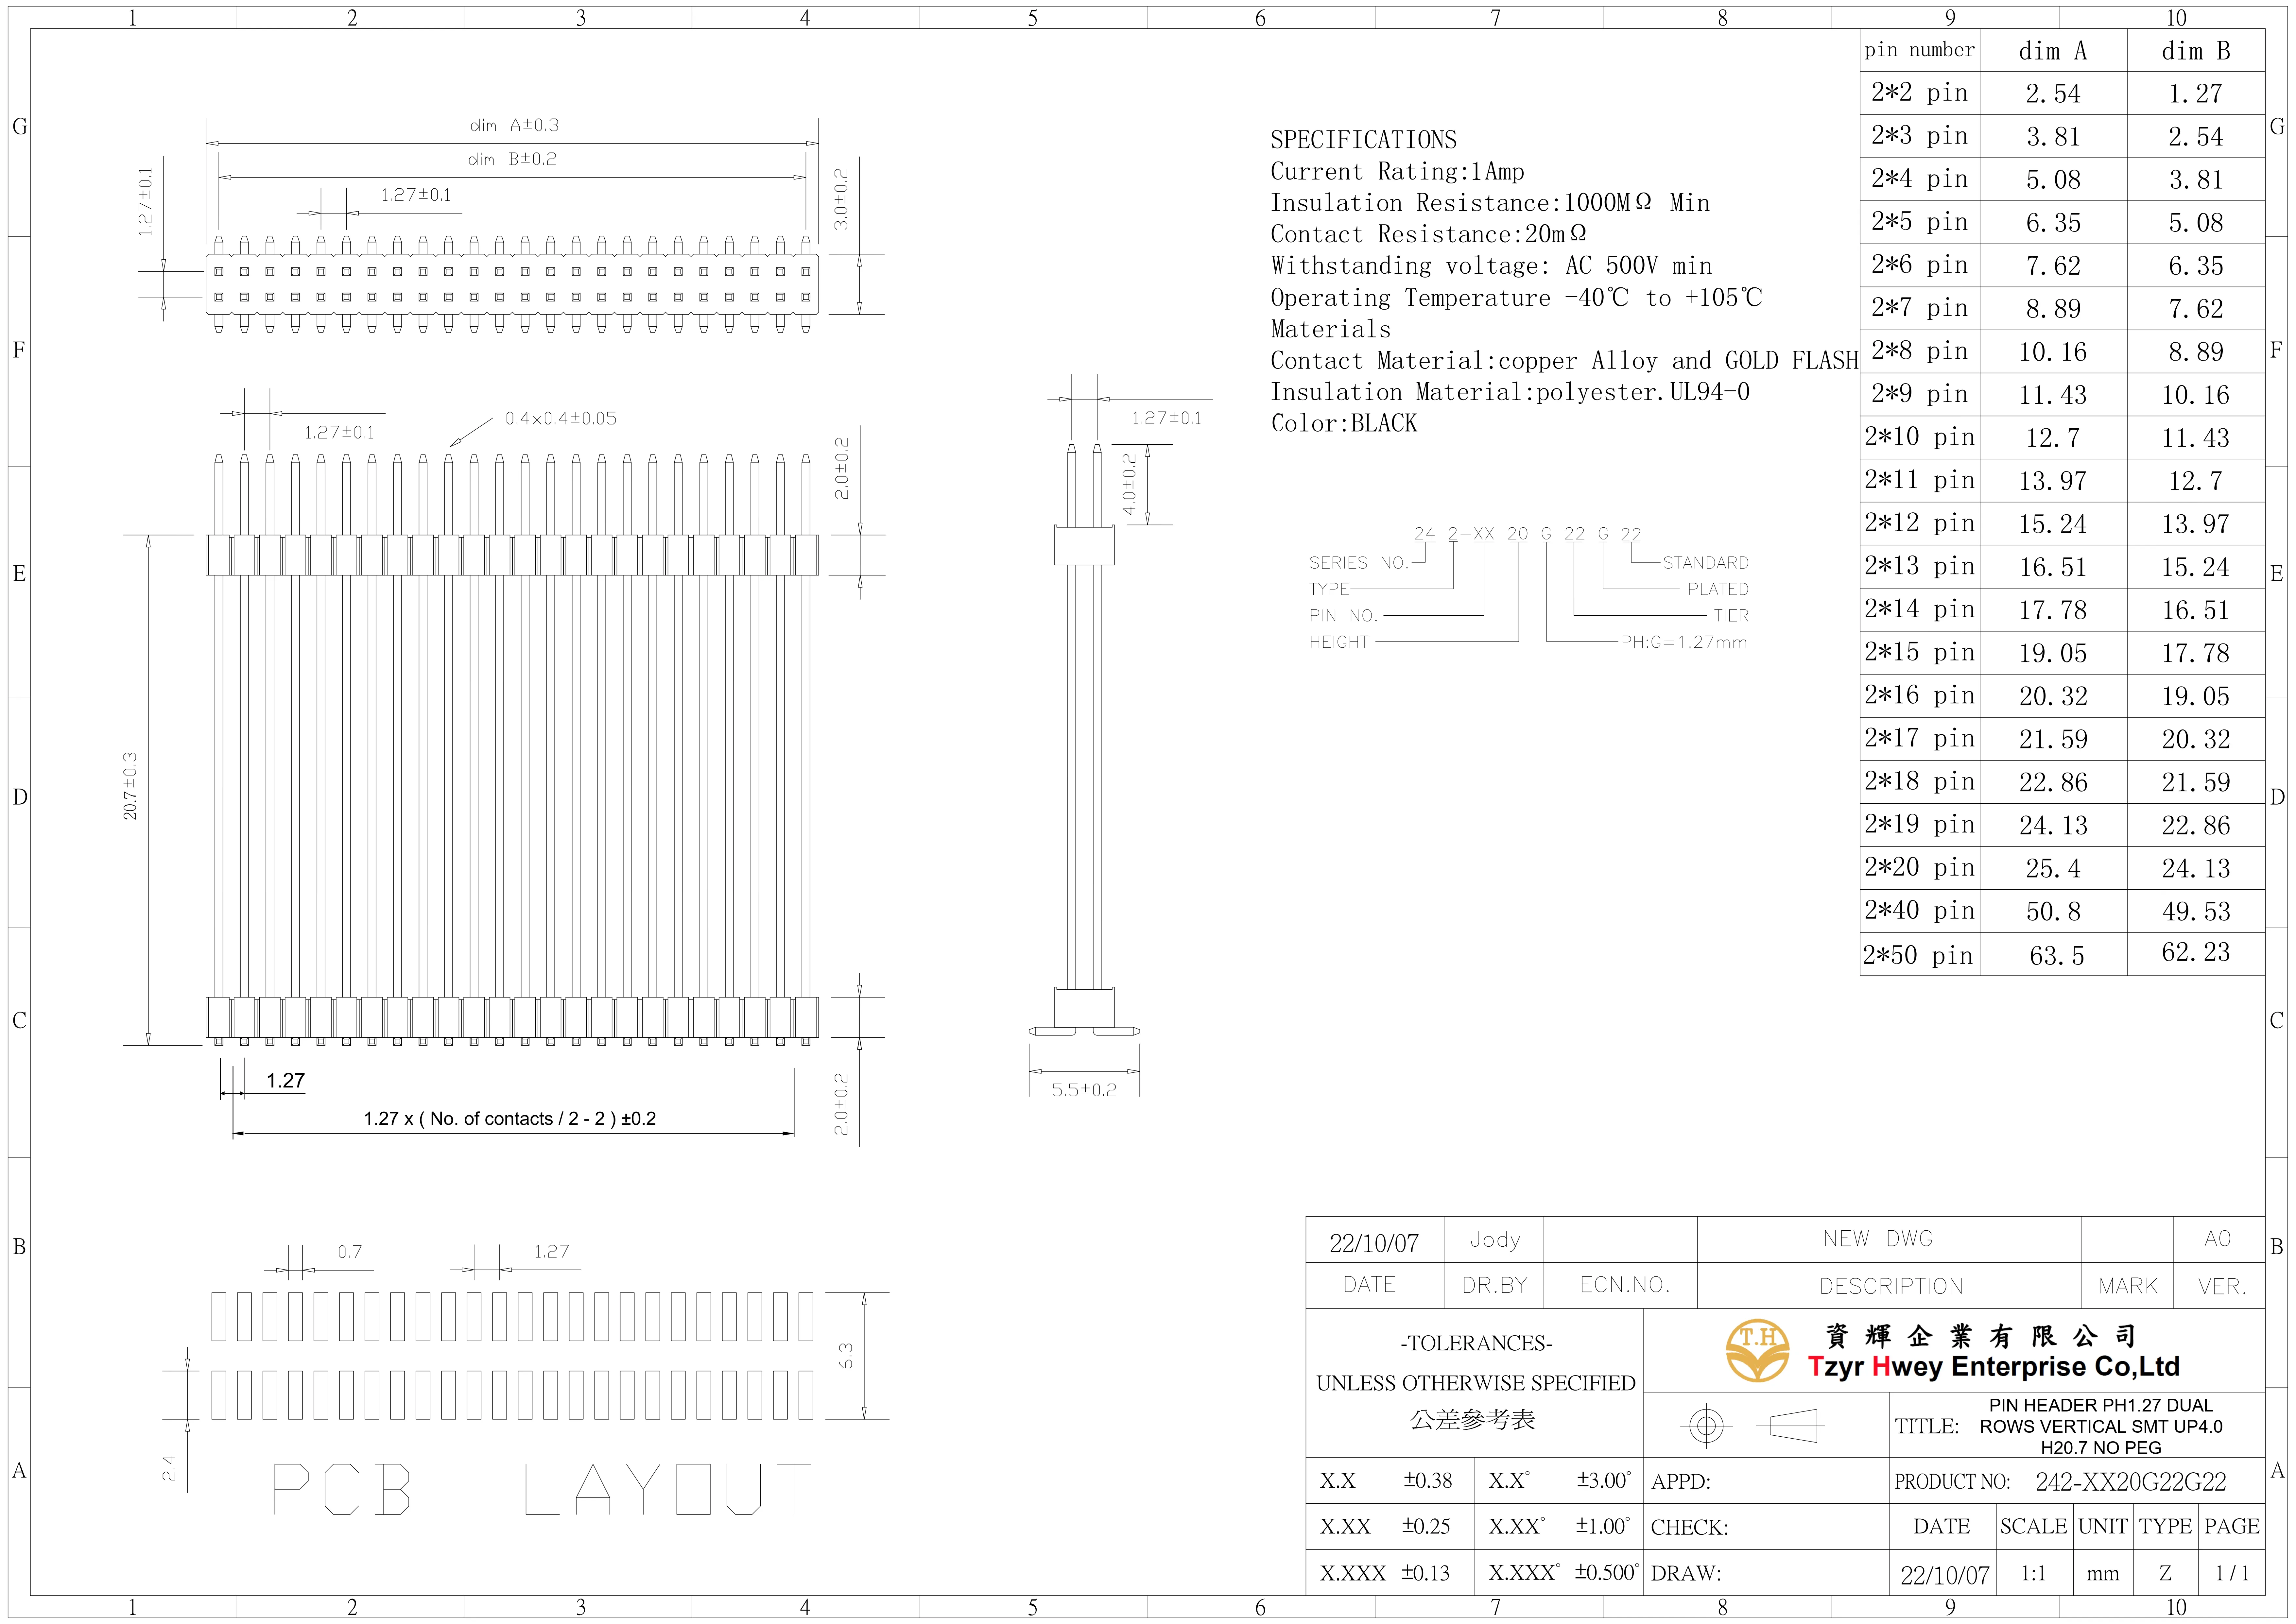Screen dimensions: 2296x1624
Task: Click the 'dim B' table header
Action: point(2196,51)
